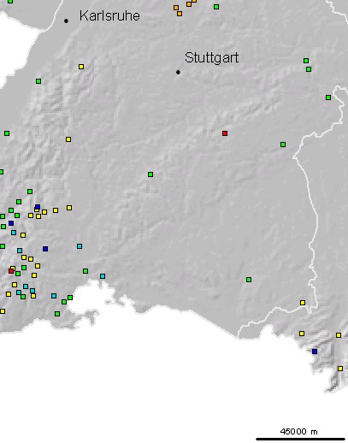Select the dark blue marker left of the lone cyan marker

click(x=45, y=249)
